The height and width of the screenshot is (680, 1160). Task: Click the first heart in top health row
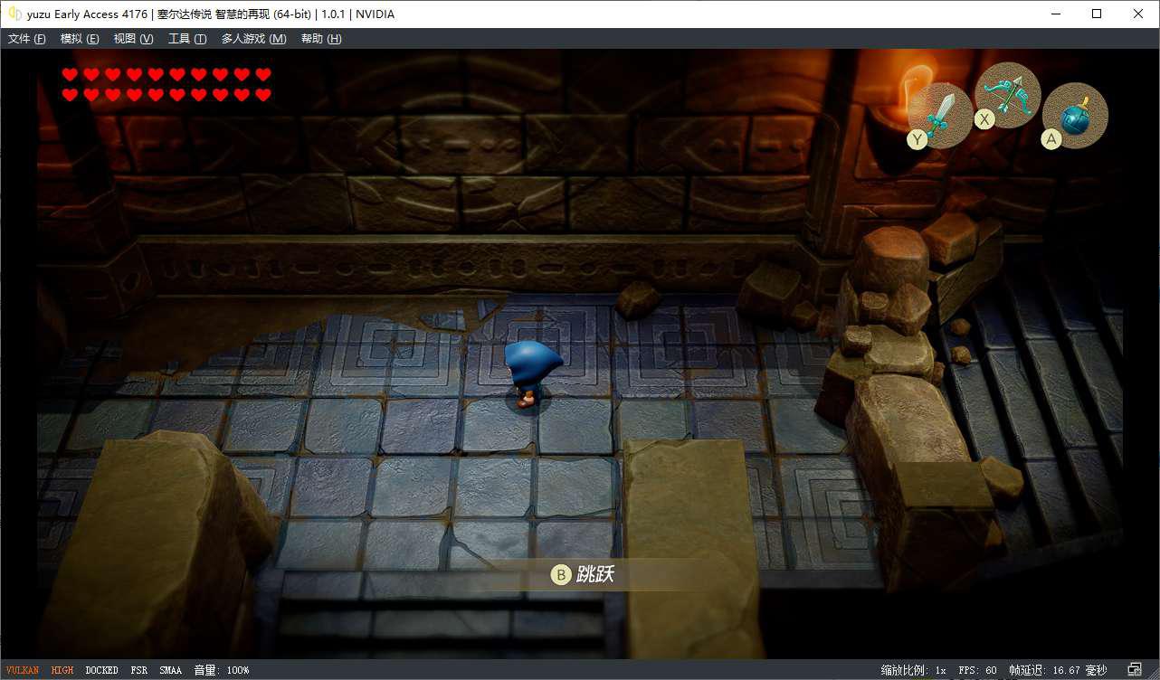(x=70, y=74)
